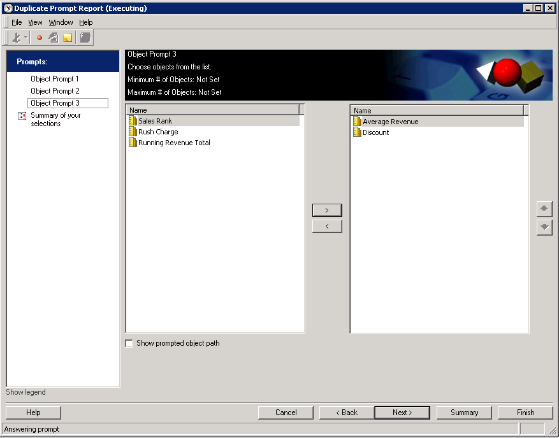Image resolution: width=559 pixels, height=438 pixels.
Task: Click the copy icon on the toolbar
Action: coord(85,37)
